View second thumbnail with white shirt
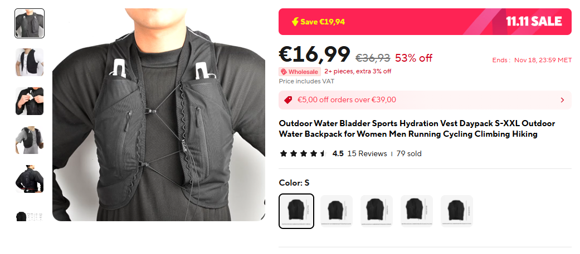Image resolution: width=580 pixels, height=254 pixels. [30, 62]
